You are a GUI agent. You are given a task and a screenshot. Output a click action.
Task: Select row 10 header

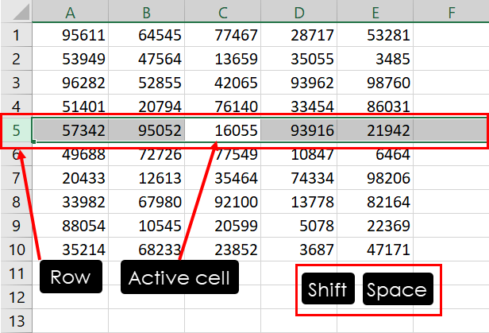tap(16, 250)
